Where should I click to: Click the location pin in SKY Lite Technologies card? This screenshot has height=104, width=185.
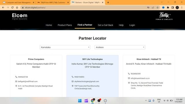(73, 86)
